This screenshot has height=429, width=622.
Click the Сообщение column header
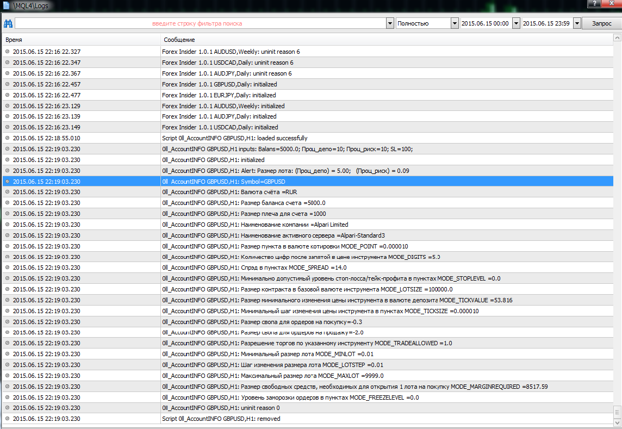[x=387, y=40]
